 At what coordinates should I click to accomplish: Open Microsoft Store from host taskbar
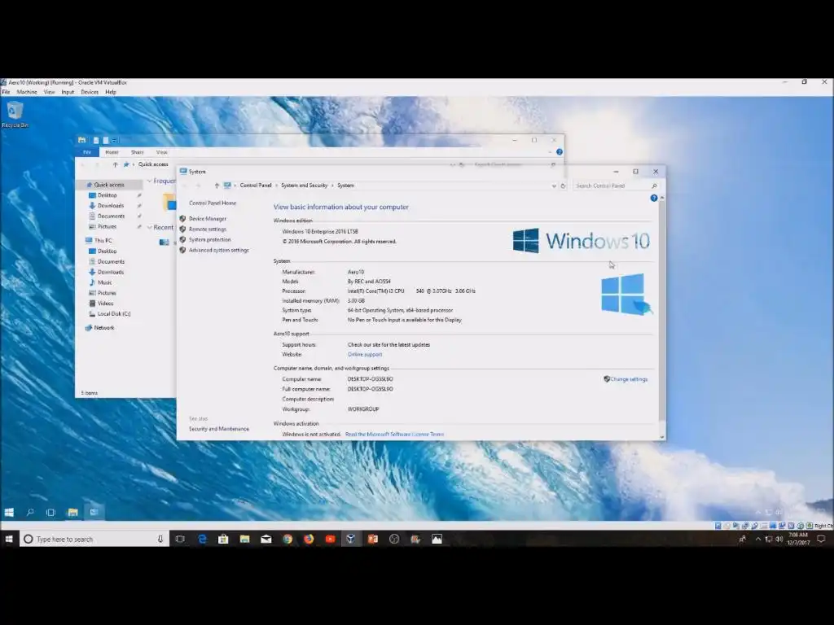(223, 539)
